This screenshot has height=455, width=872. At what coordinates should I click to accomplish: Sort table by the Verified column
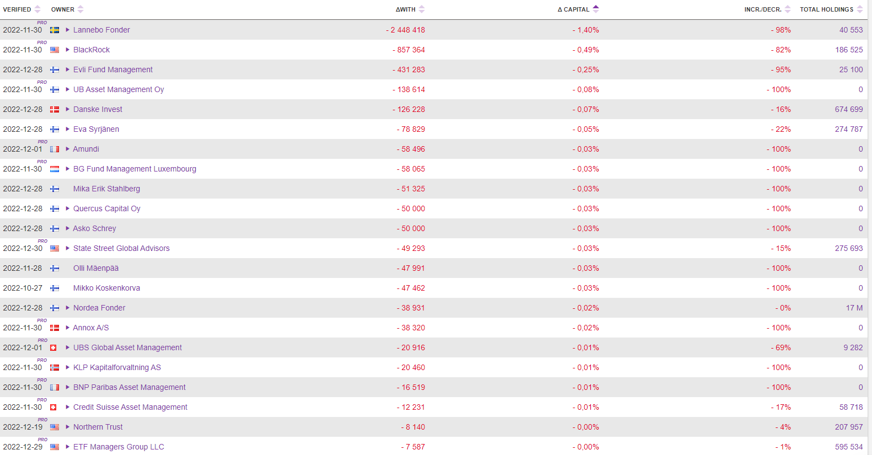[x=37, y=9]
